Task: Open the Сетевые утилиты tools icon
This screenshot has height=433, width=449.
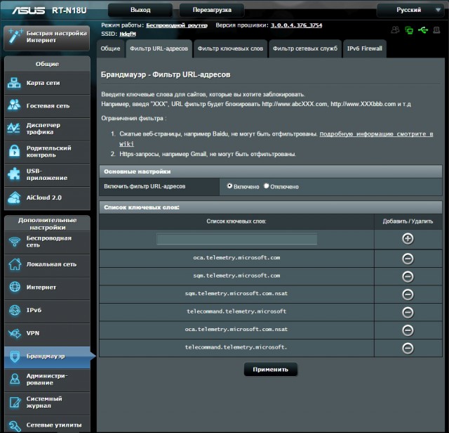Action: click(x=15, y=425)
